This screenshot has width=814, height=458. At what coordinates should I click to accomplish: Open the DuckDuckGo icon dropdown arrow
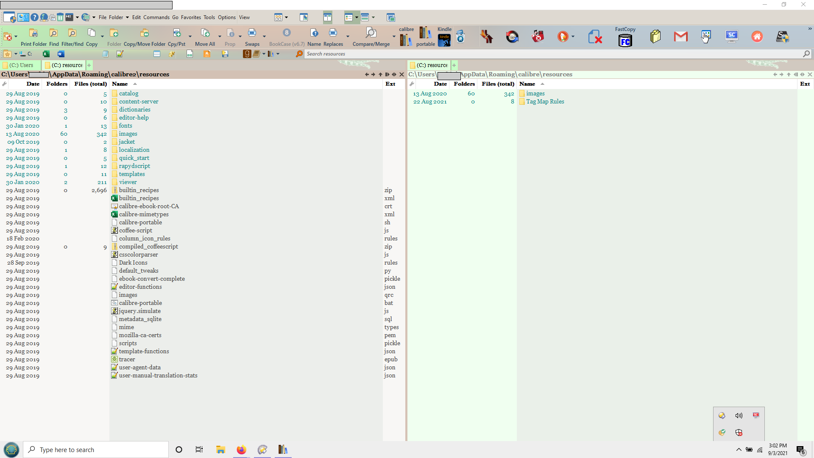coord(573,37)
